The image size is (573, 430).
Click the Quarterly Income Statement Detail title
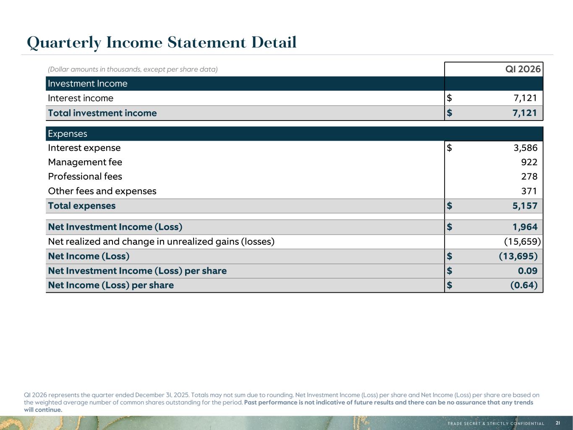162,42
